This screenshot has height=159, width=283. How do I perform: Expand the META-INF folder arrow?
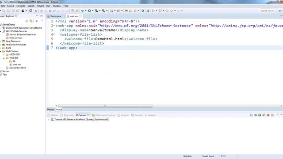point(4,55)
